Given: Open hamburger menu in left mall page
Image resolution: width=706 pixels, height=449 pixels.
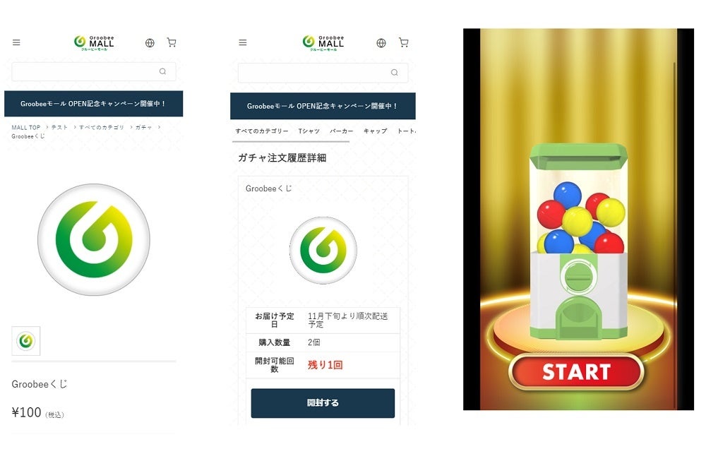Looking at the screenshot, I should click(x=16, y=43).
